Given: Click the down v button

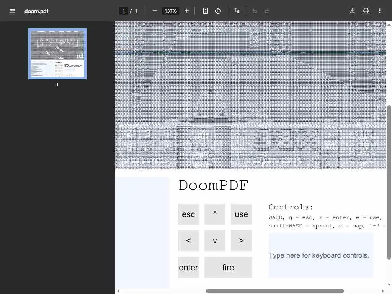Looking at the screenshot, I should 215,240.
